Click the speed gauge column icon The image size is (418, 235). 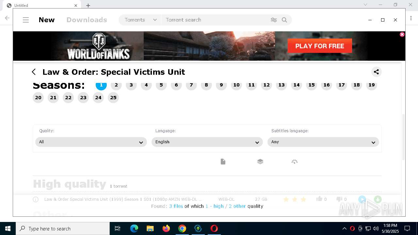[x=295, y=162]
